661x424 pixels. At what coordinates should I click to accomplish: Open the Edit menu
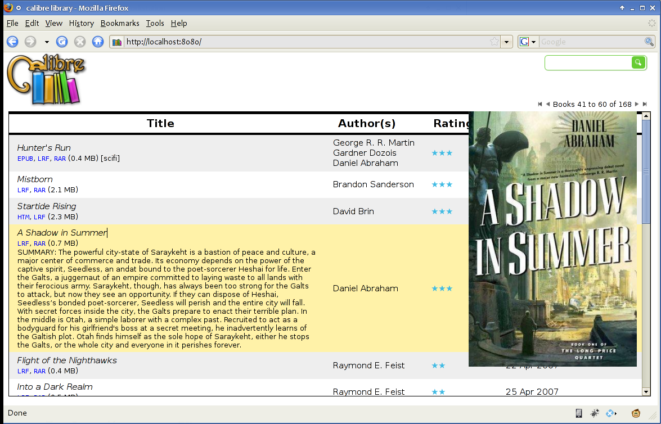(x=32, y=23)
